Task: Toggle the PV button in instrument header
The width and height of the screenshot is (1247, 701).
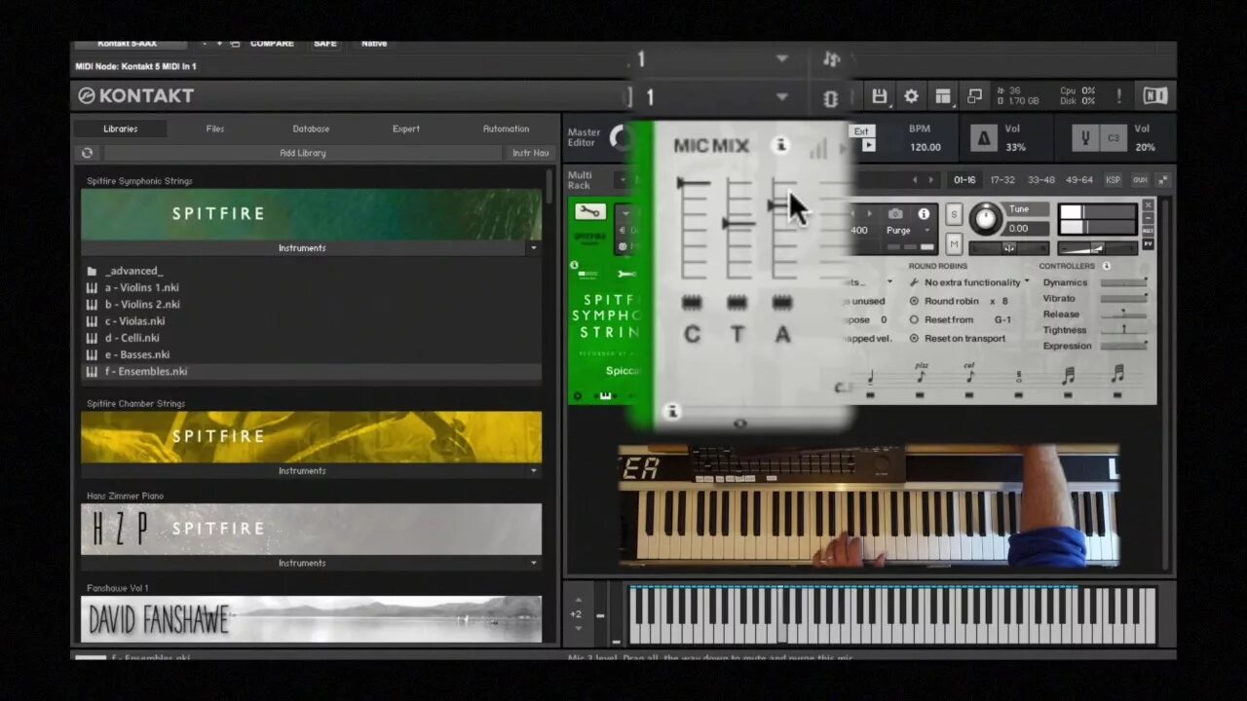Action: click(1148, 244)
